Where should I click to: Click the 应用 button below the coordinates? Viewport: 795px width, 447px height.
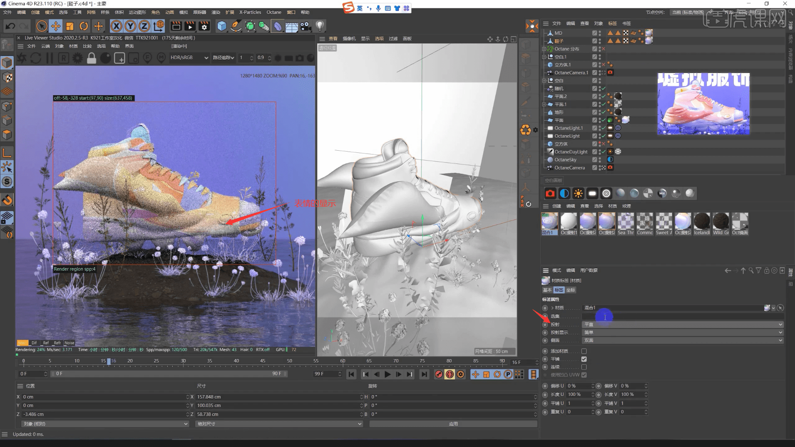point(453,424)
